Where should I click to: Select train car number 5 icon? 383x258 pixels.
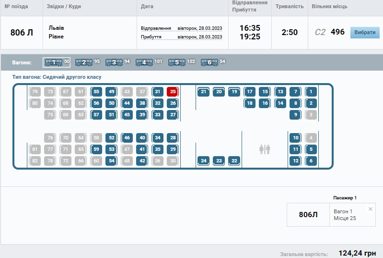[176, 62]
